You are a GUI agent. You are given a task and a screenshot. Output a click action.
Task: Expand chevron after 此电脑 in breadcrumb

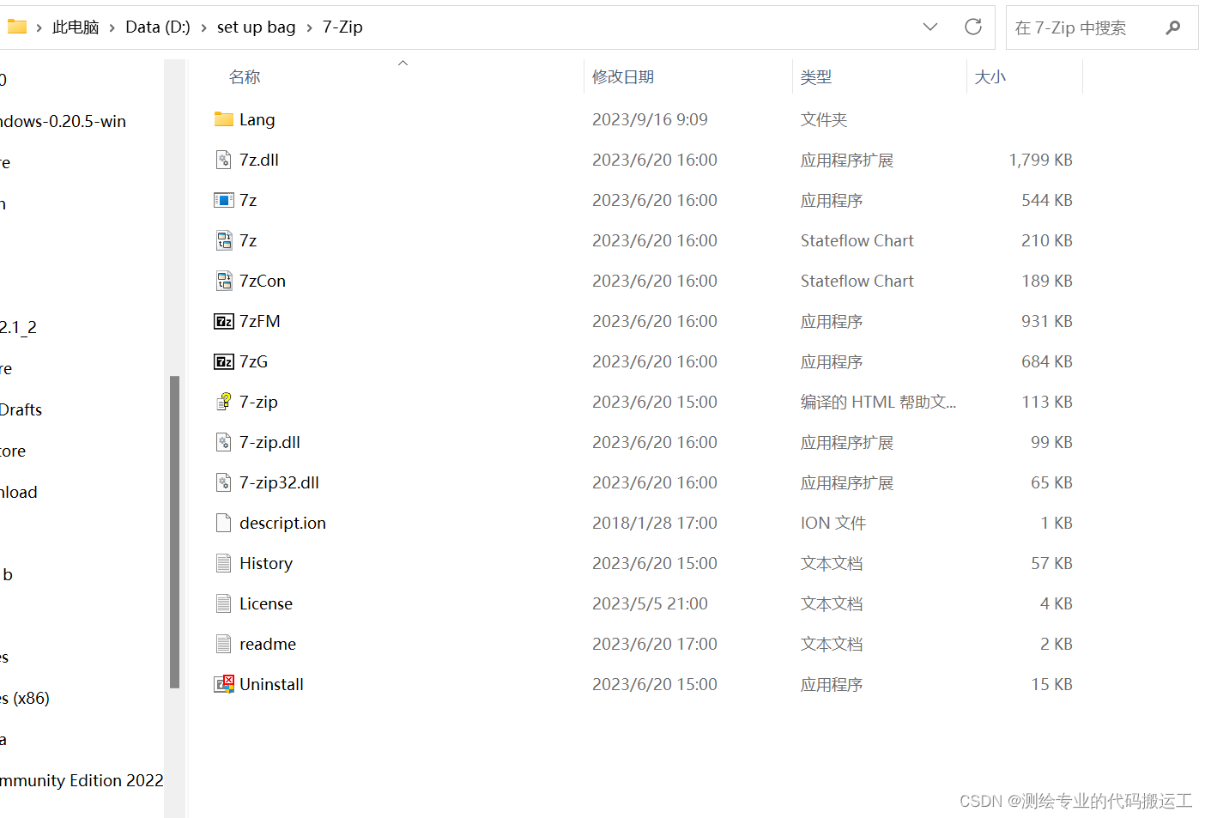(112, 27)
